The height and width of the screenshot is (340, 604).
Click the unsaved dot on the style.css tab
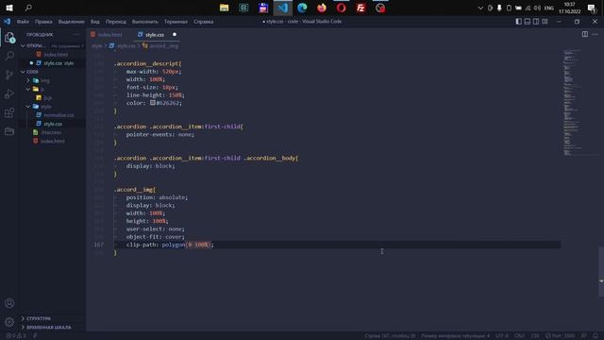coord(175,35)
